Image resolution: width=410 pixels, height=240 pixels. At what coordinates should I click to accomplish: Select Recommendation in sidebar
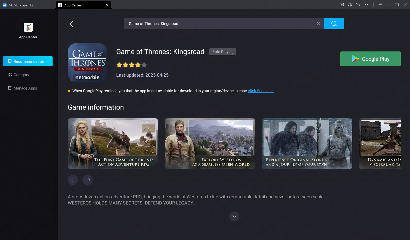coord(28,61)
